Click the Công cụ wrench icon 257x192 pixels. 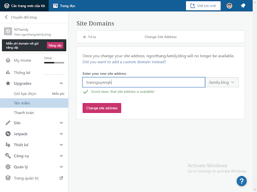tap(8, 156)
